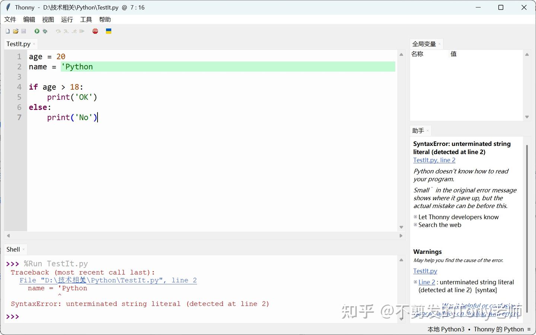
Task: Click the Step Over debugger icon
Action: [x=58, y=31]
